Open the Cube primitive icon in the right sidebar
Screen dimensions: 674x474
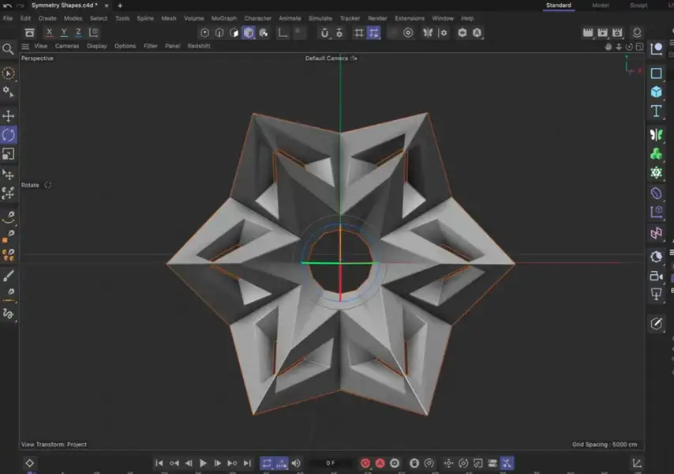pyautogui.click(x=657, y=92)
